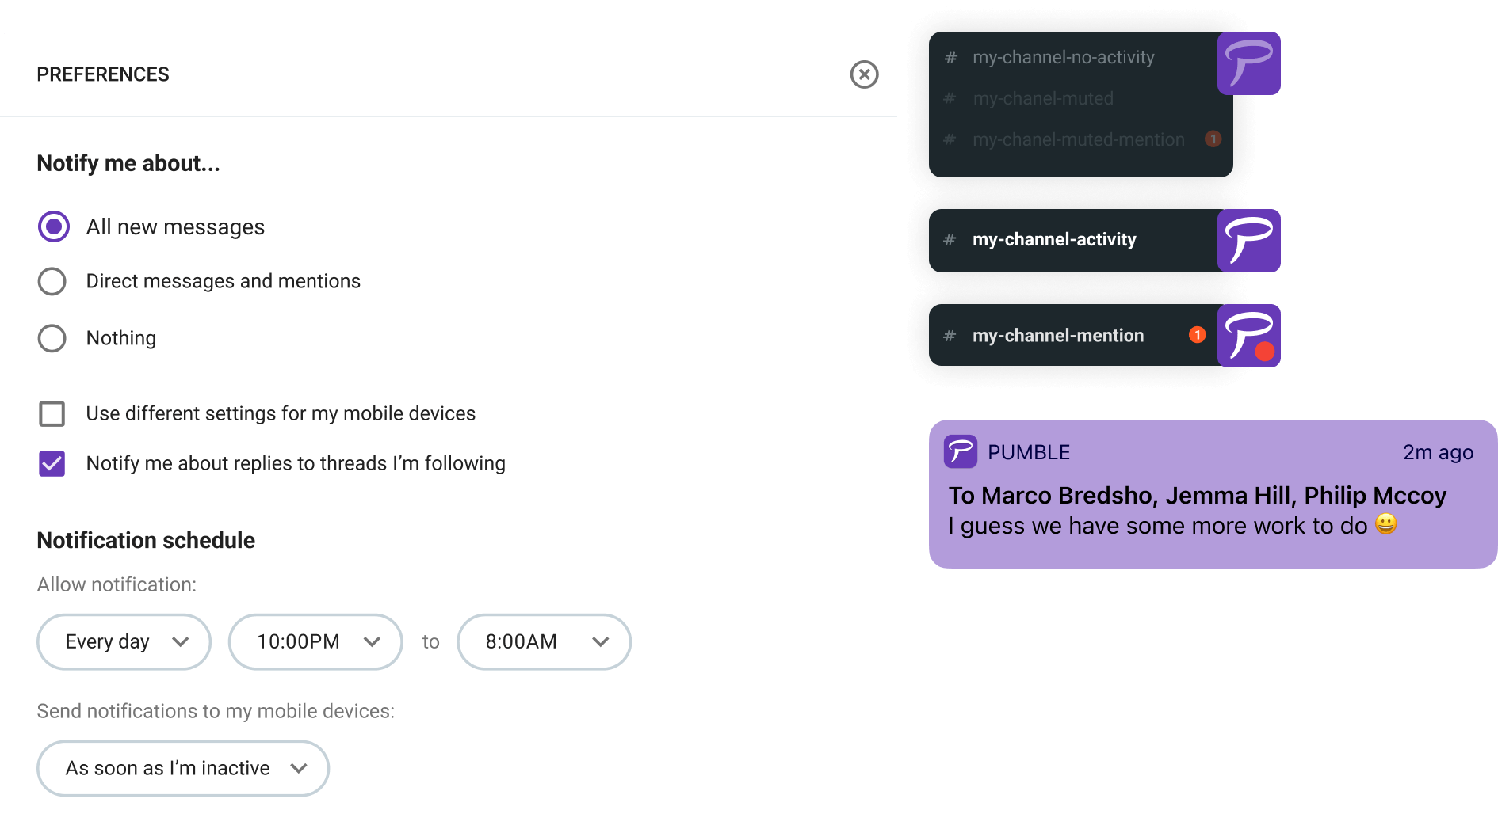
Task: Click the orange badge on my-channel-mention
Action: 1197,335
